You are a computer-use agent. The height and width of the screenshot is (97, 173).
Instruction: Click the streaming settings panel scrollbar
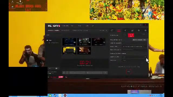tap(148, 44)
